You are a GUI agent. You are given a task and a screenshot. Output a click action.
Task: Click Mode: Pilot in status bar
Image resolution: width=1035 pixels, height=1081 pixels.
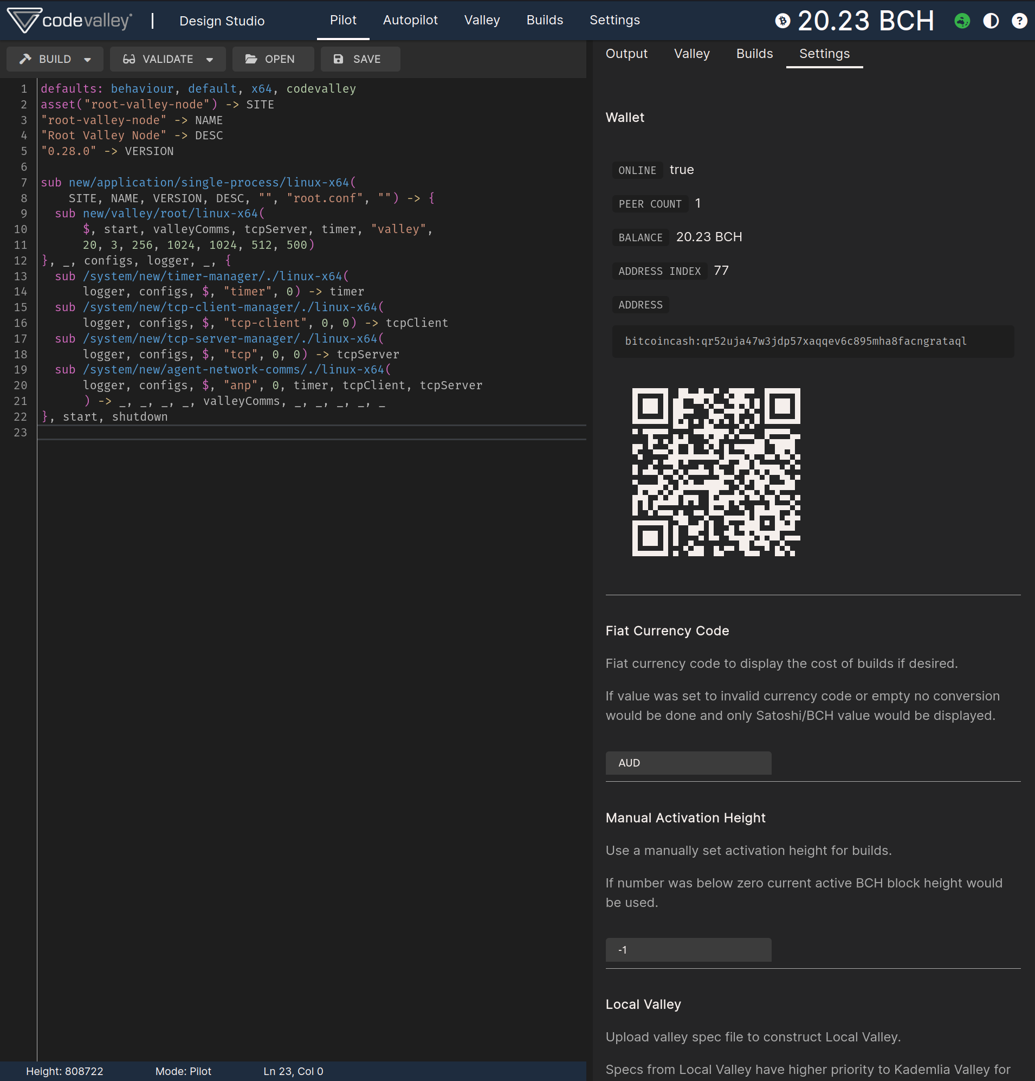tap(183, 1071)
